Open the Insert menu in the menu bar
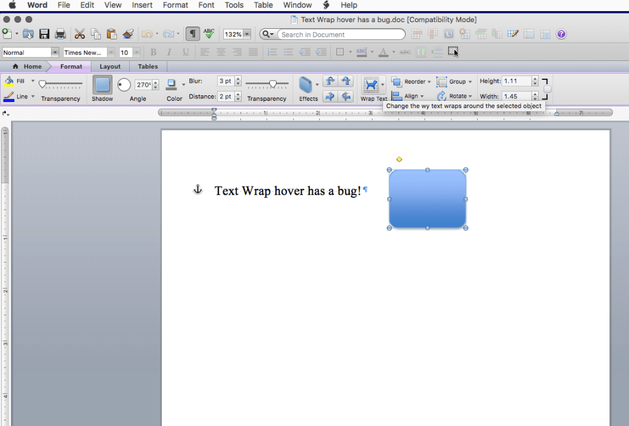The width and height of the screenshot is (629, 426). point(142,5)
